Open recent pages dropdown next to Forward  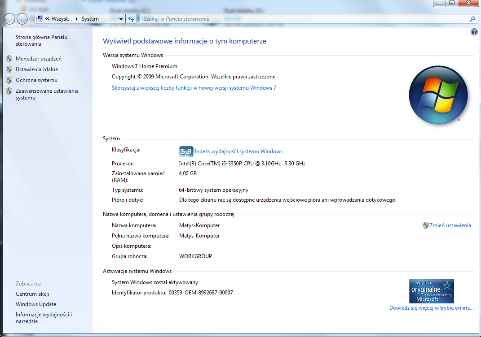pyautogui.click(x=31, y=19)
